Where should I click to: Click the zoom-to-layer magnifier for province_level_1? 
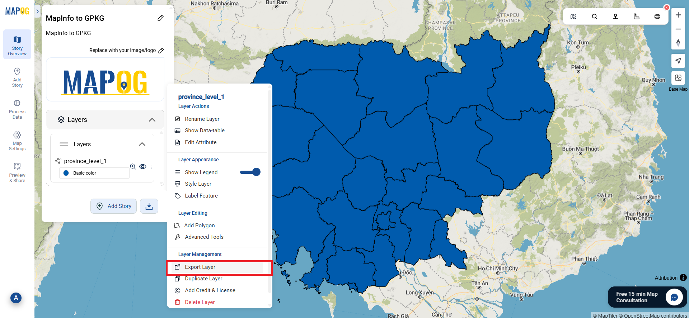[133, 166]
